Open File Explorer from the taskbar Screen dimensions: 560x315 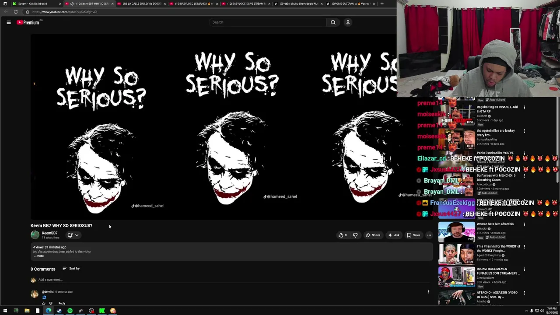click(27, 311)
